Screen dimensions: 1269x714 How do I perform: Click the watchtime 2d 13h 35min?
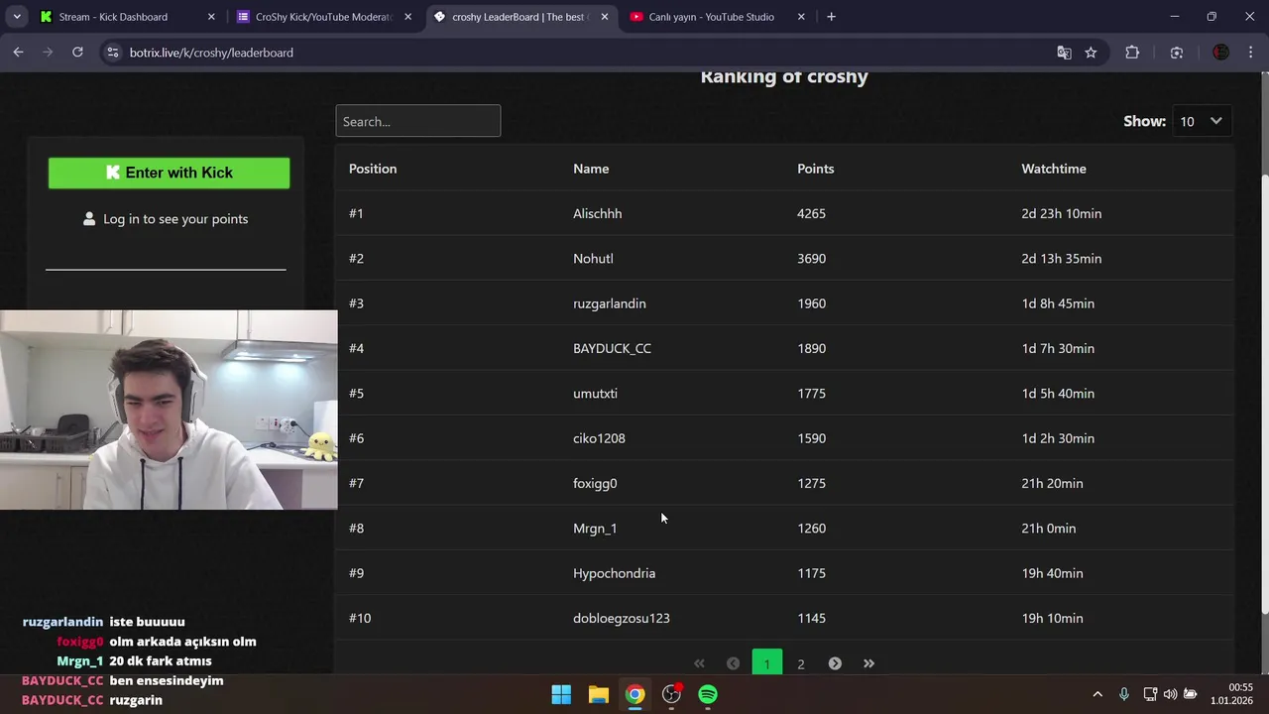[1062, 259]
